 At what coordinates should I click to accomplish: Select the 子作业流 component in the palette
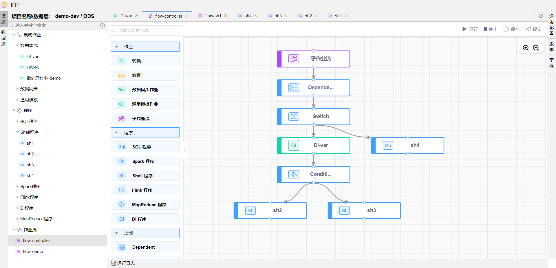tap(145, 118)
